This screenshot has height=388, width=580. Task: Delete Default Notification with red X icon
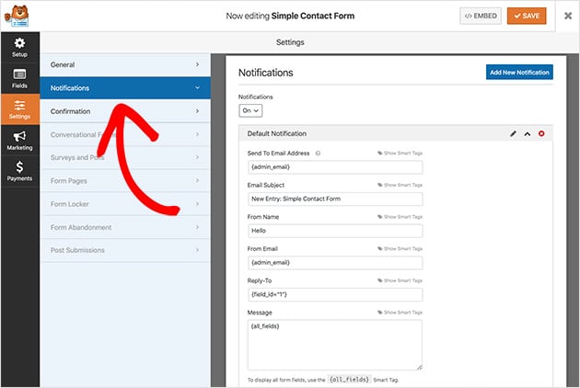point(541,134)
